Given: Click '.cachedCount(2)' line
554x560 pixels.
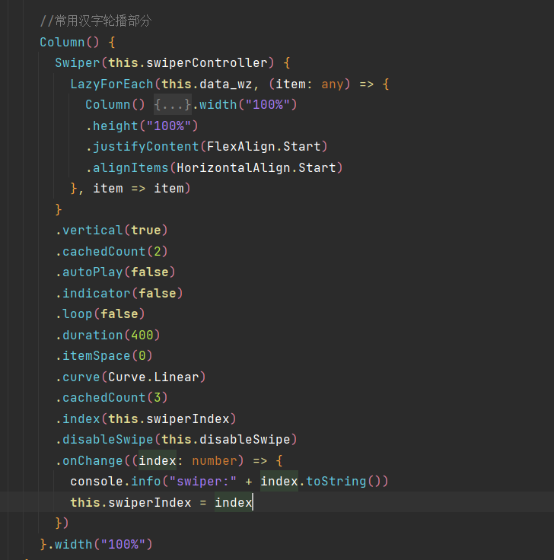Looking at the screenshot, I should (111, 251).
